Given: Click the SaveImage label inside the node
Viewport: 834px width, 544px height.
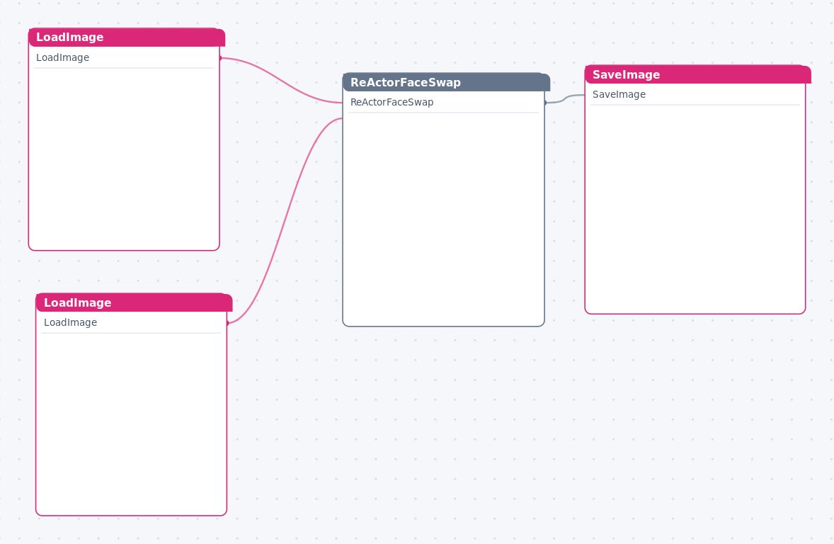Looking at the screenshot, I should pyautogui.click(x=619, y=95).
